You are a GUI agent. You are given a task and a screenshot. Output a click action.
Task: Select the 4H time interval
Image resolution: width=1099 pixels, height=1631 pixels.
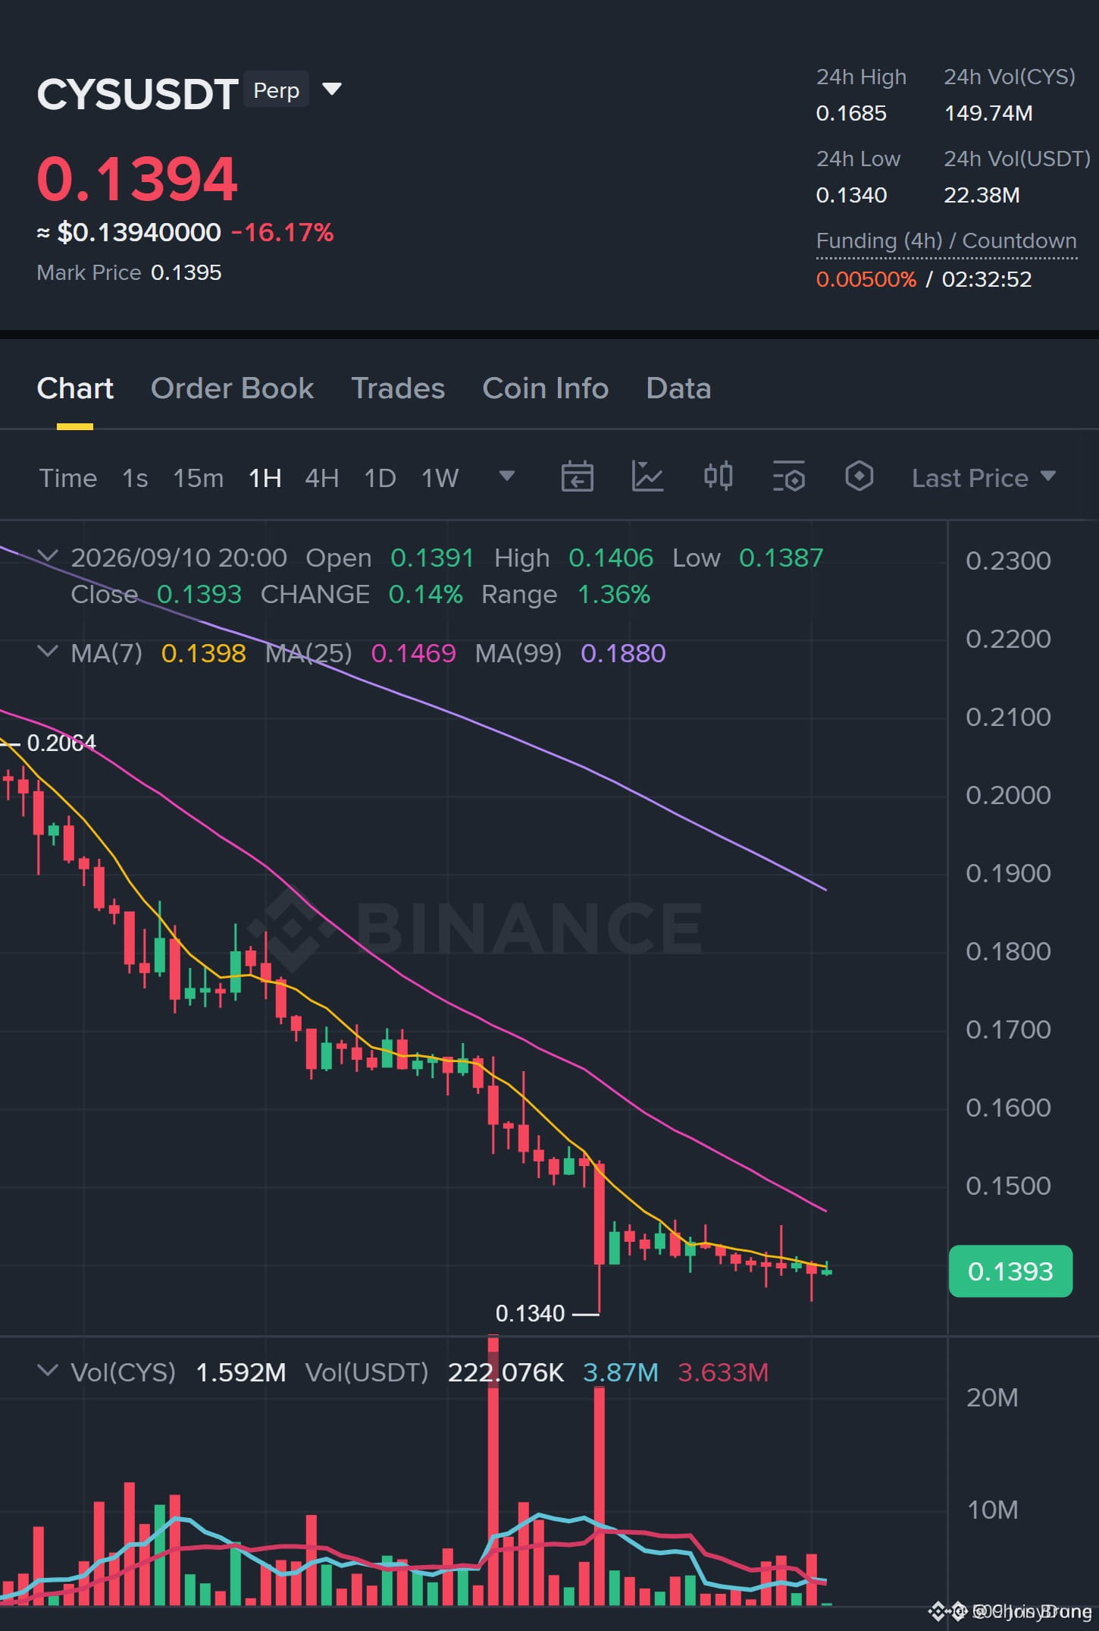[x=321, y=478]
